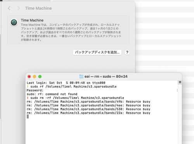Click the 'sudo: rf: command not found' line
The image size is (194, 144).
coord(52,94)
